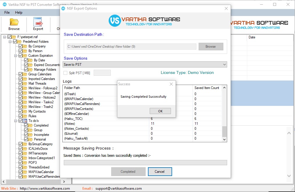Click the Logs scrollbar up arrow
This screenshot has height=192, width=295.
[x=224, y=88]
